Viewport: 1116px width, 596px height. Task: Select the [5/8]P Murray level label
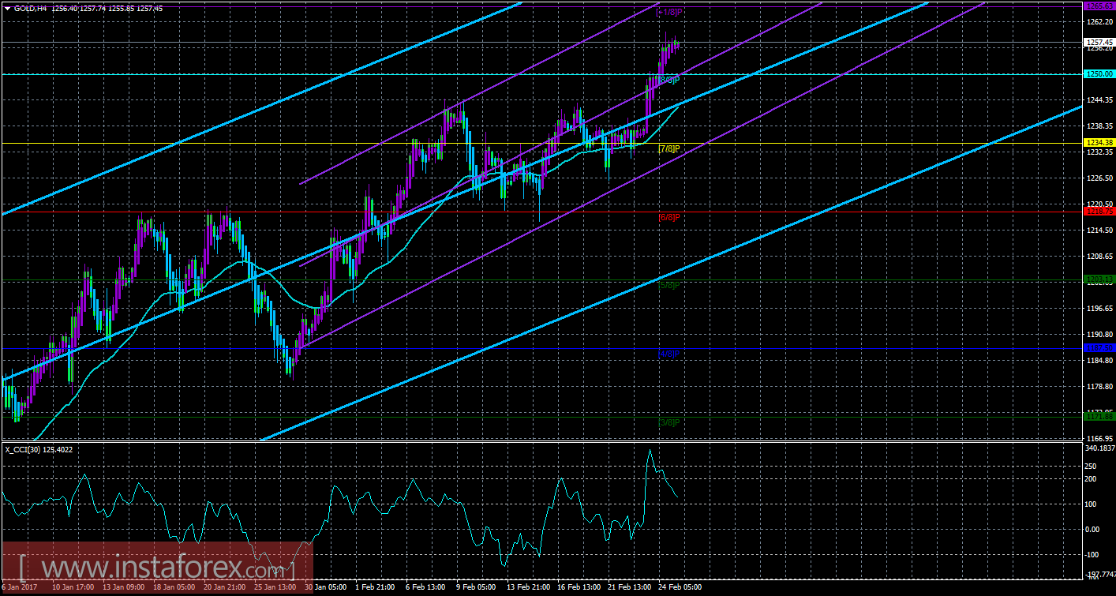669,285
